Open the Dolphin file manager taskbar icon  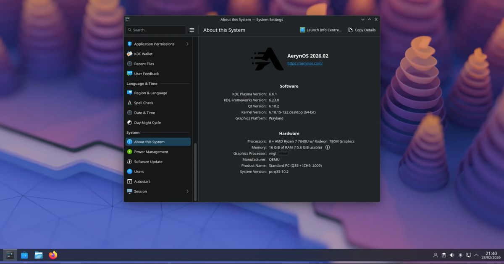(x=39, y=255)
